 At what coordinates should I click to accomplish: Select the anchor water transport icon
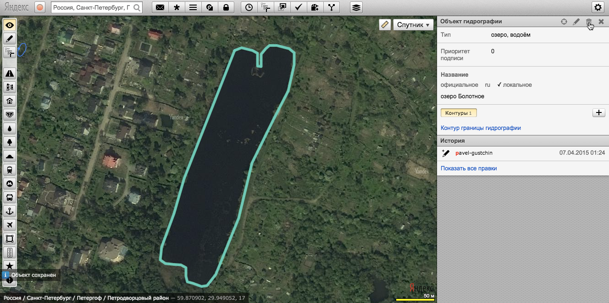10,211
